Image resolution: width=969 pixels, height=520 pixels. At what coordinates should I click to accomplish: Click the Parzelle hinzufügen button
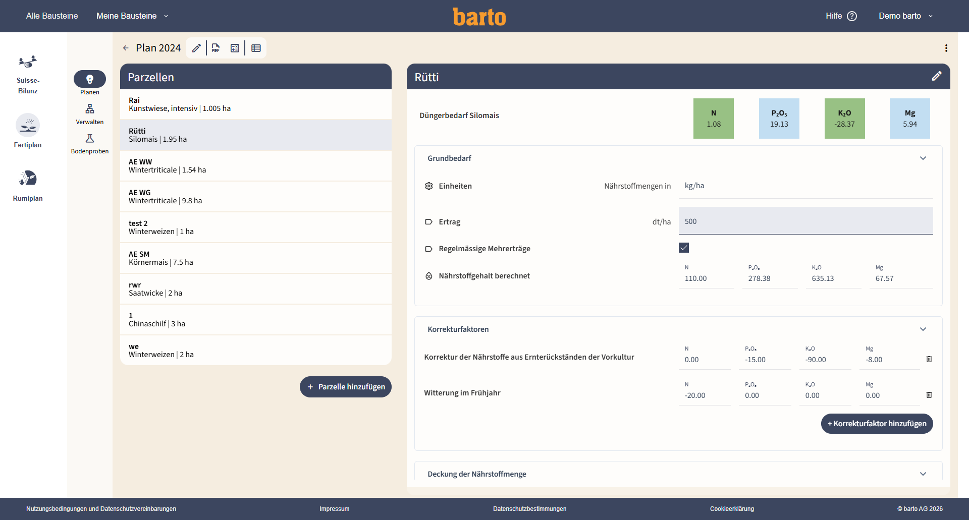[x=346, y=387]
